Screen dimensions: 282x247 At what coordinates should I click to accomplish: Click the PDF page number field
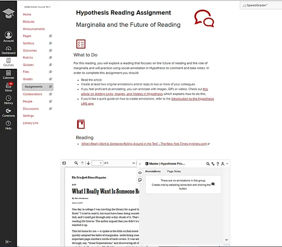coord(97,163)
